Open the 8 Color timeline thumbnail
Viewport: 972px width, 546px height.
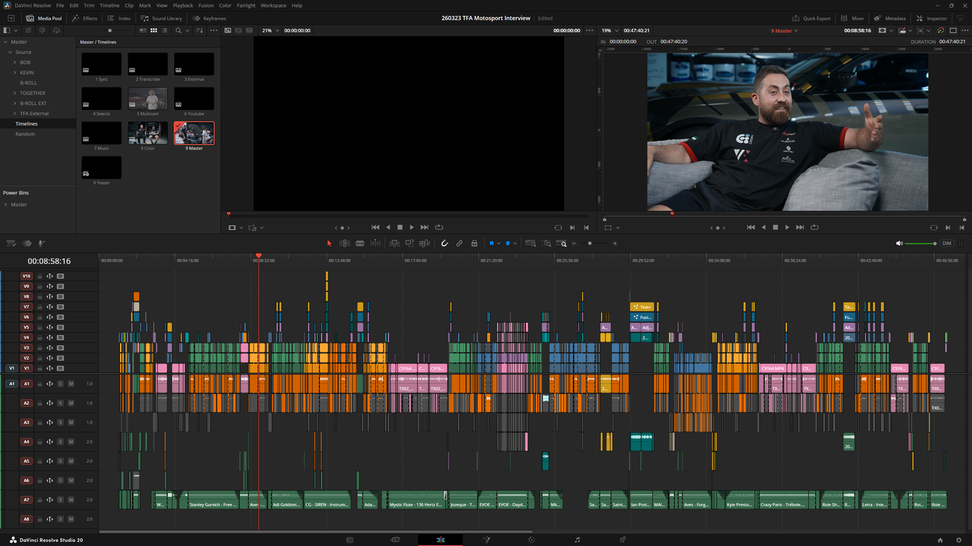click(147, 133)
